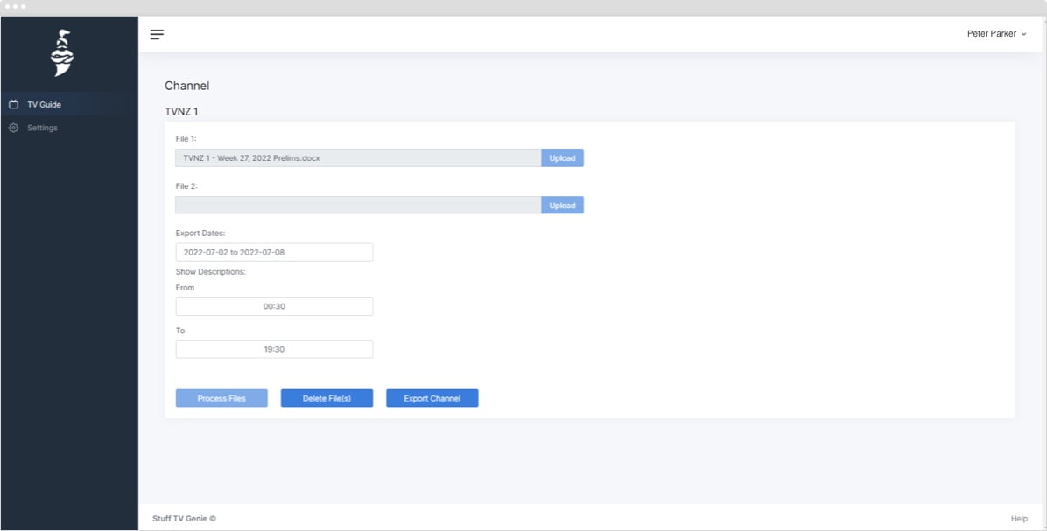Open the Export Dates range field
Image resolution: width=1047 pixels, height=531 pixels.
click(x=274, y=252)
